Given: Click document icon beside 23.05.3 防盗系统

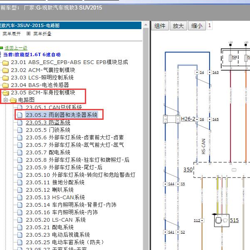Looking at the screenshot, I should [20, 122].
